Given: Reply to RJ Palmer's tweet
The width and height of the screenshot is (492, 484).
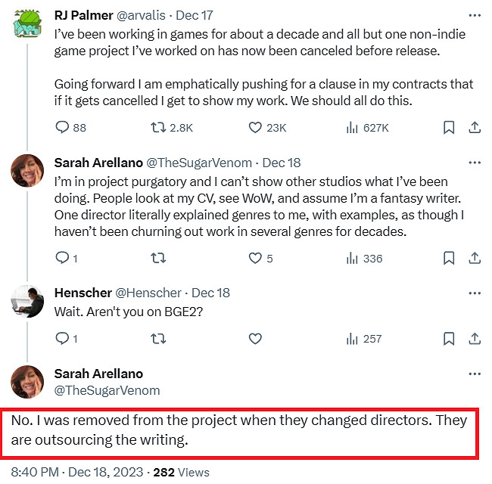Looking at the screenshot, I should point(63,128).
